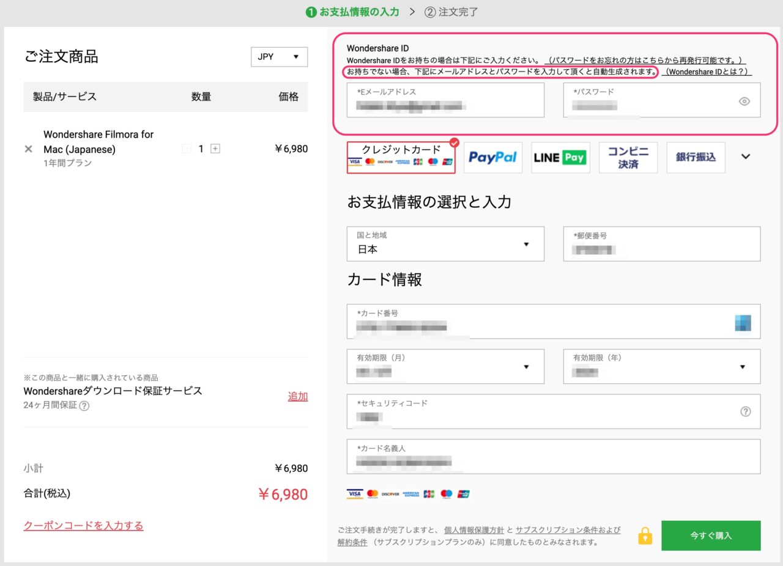
Task: Open クーポンコードを入力する link
Action: coord(83,526)
